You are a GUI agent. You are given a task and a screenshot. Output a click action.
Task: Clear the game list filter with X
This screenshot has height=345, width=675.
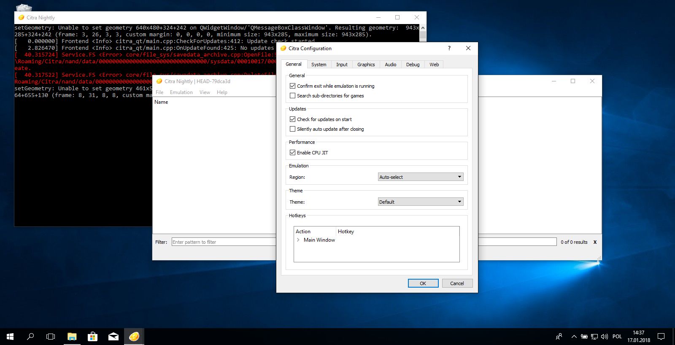click(595, 242)
